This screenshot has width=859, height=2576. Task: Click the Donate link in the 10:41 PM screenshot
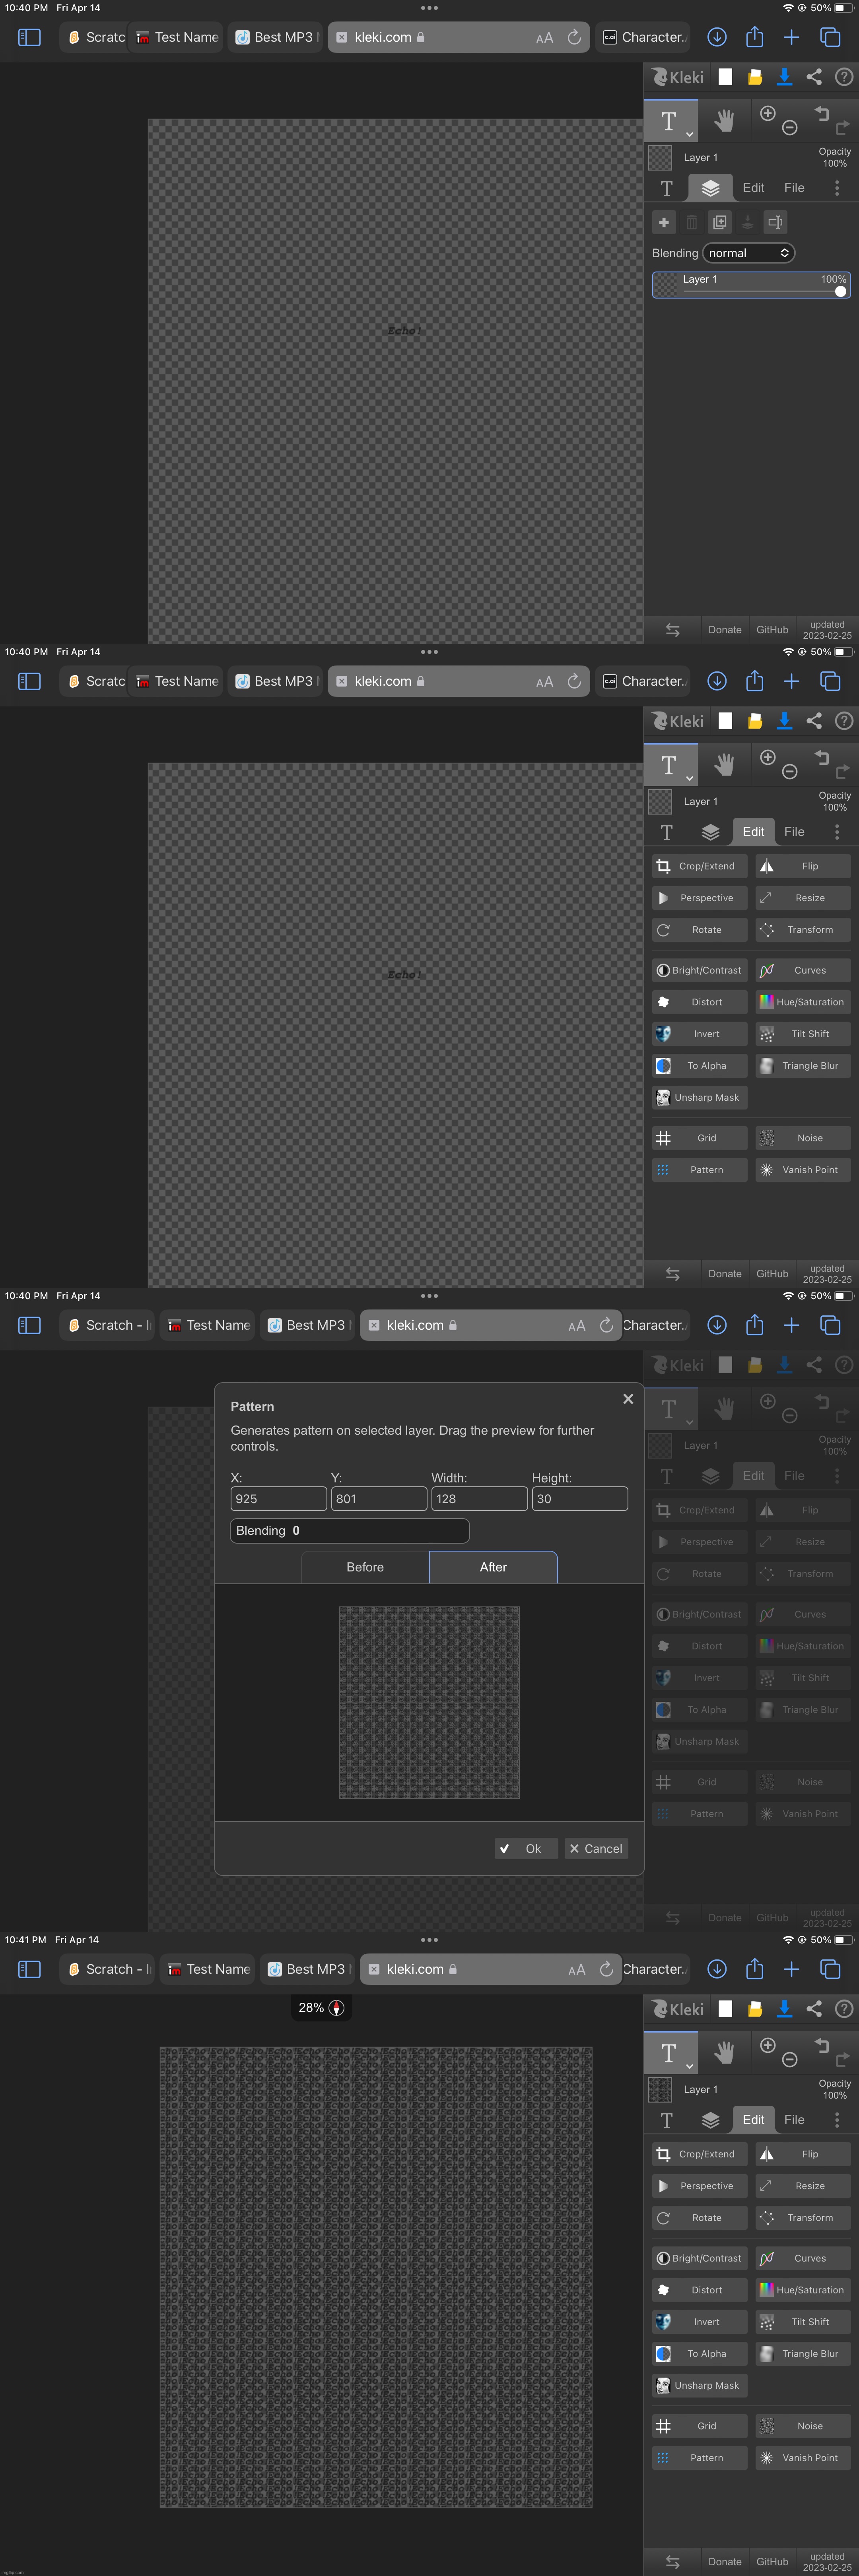click(725, 2562)
